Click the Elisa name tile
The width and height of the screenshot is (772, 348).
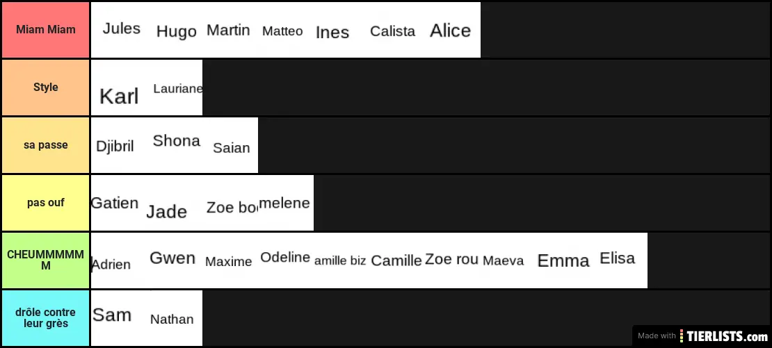point(618,259)
